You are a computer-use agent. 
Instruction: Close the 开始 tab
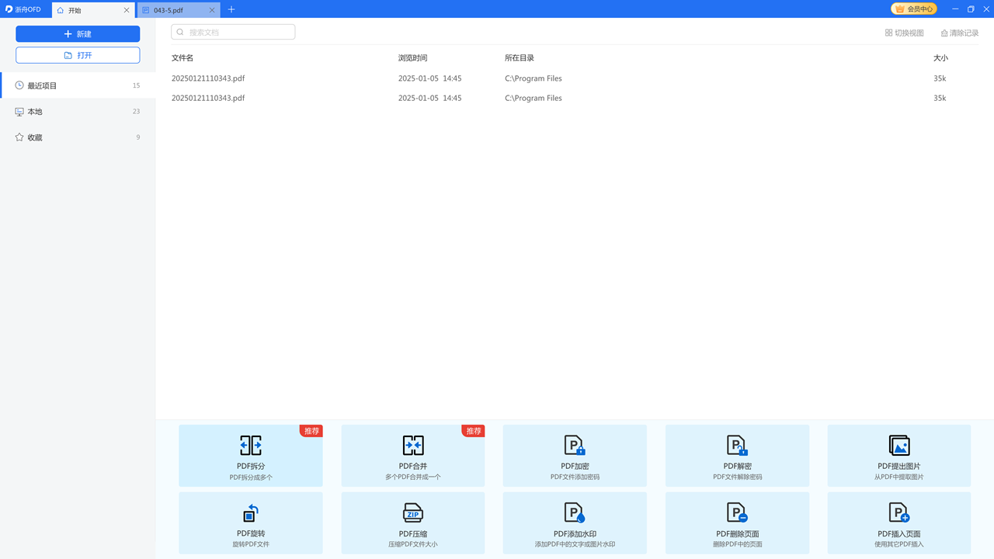127,10
